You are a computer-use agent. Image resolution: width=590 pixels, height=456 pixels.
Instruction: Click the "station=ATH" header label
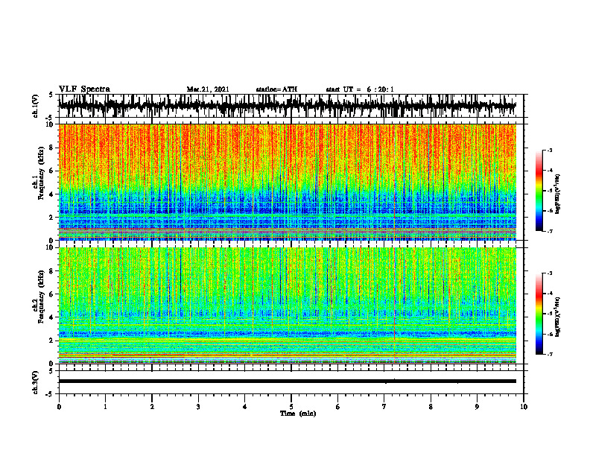coord(276,89)
